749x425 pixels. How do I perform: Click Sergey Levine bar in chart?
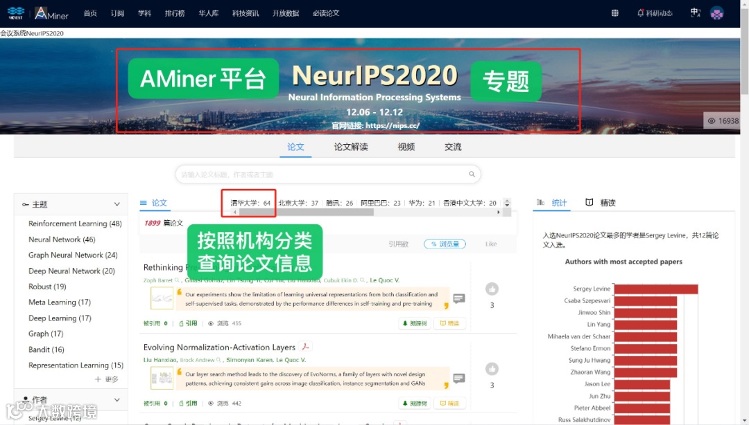tap(656, 289)
